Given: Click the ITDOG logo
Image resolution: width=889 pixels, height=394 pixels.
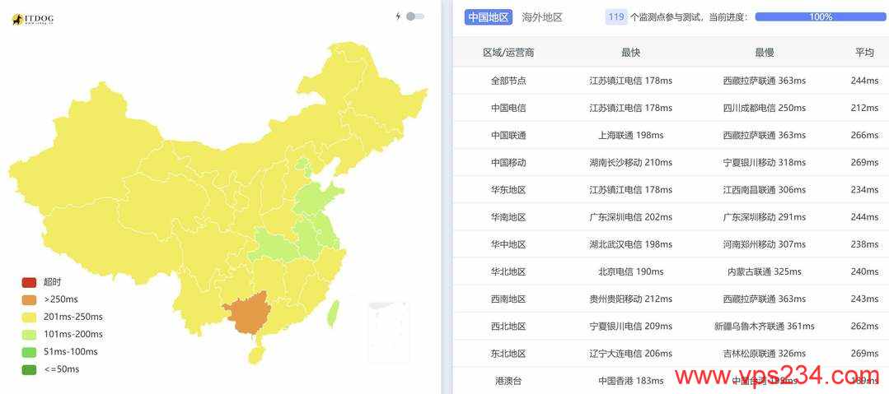Looking at the screenshot, I should 33,20.
